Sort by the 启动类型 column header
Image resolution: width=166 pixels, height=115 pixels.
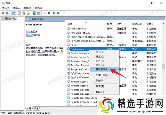point(138,24)
